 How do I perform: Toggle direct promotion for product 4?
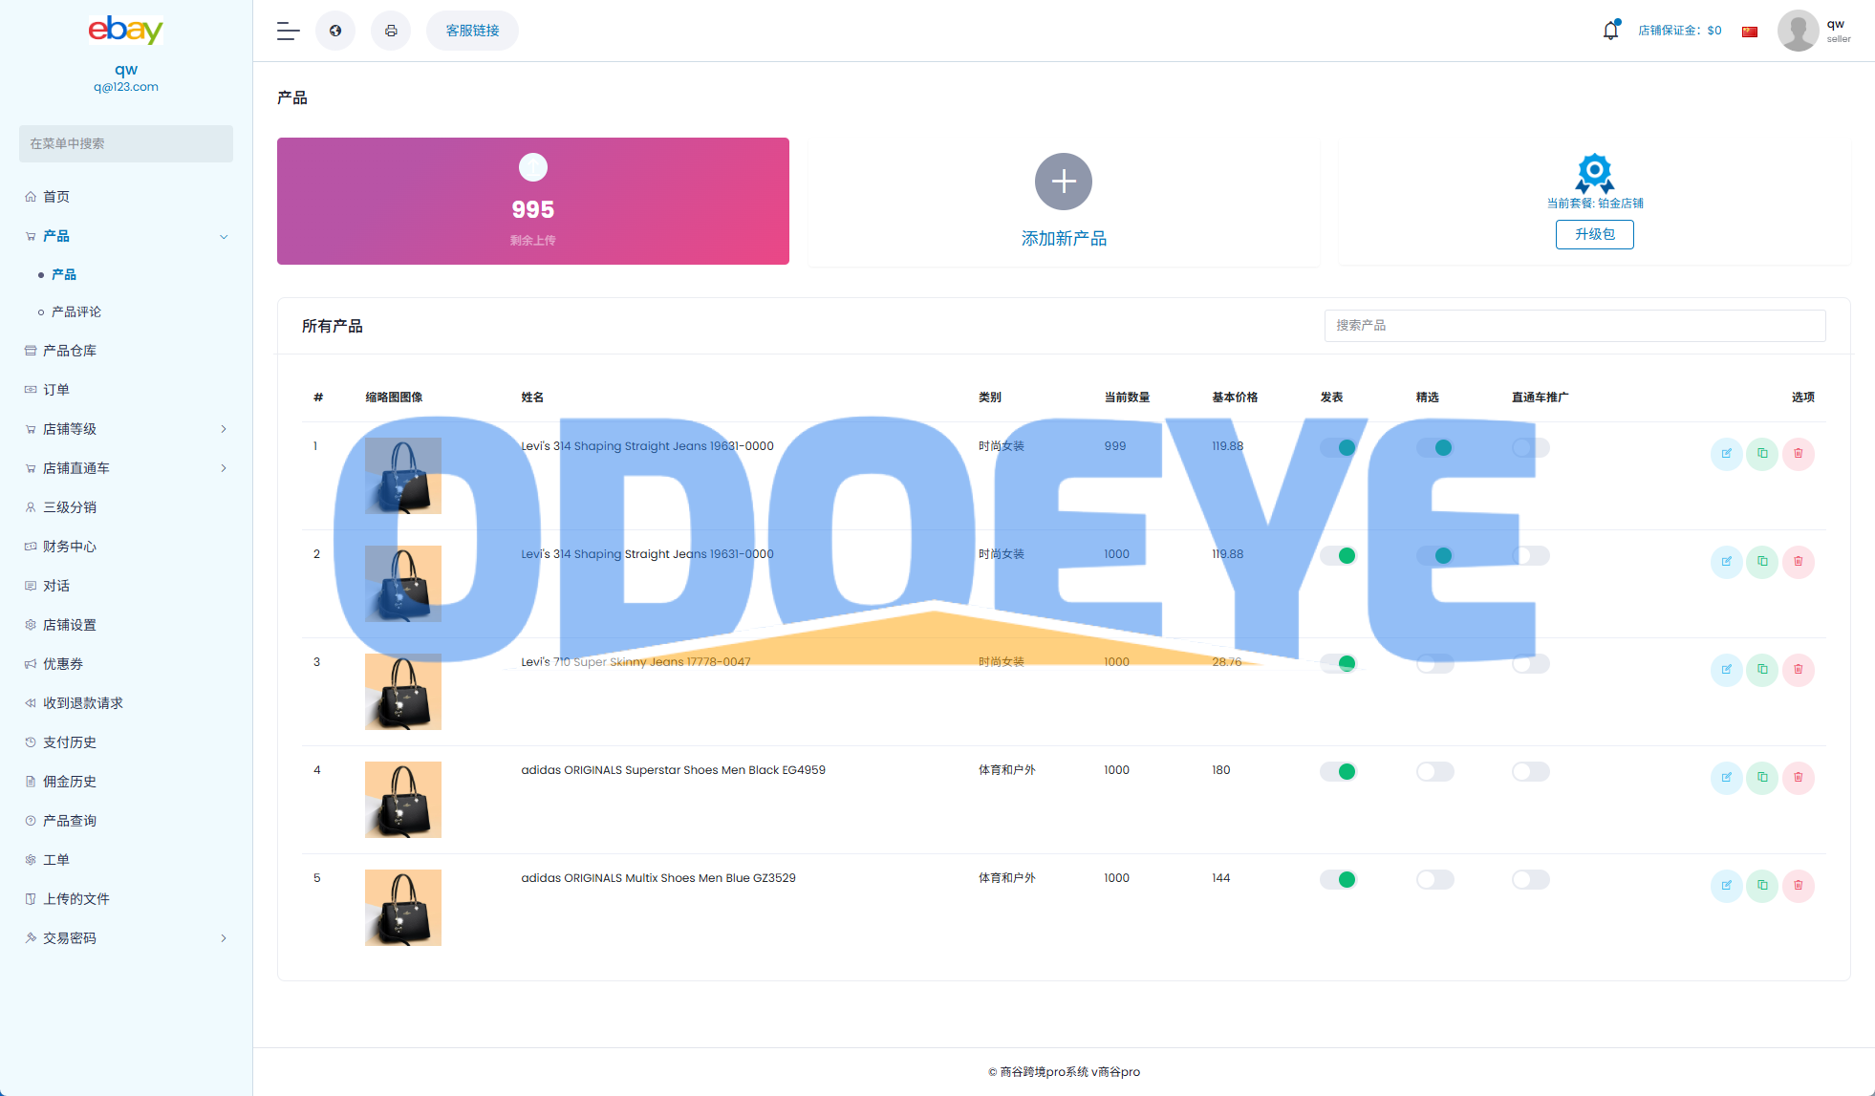1530,771
